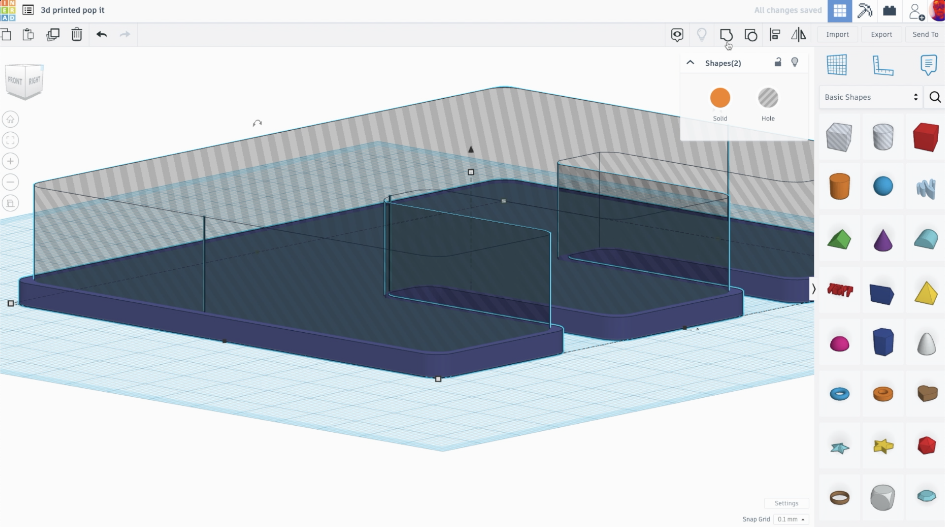Image resolution: width=945 pixels, height=527 pixels.
Task: Select the Mirror tool
Action: [798, 35]
